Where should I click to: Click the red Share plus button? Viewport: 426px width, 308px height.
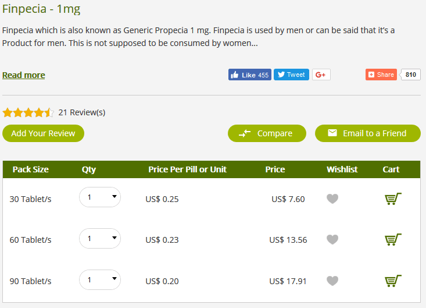tap(381, 75)
